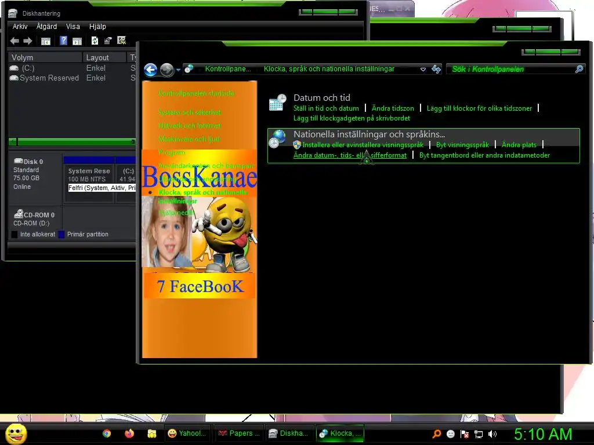The height and width of the screenshot is (445, 594).
Task: Launch Firefox from the taskbar
Action: point(129,433)
